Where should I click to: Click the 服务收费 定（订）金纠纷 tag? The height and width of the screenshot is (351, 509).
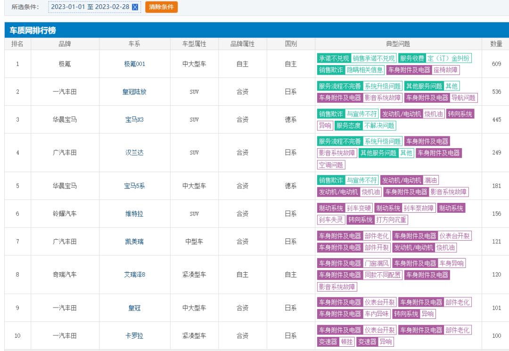click(435, 58)
